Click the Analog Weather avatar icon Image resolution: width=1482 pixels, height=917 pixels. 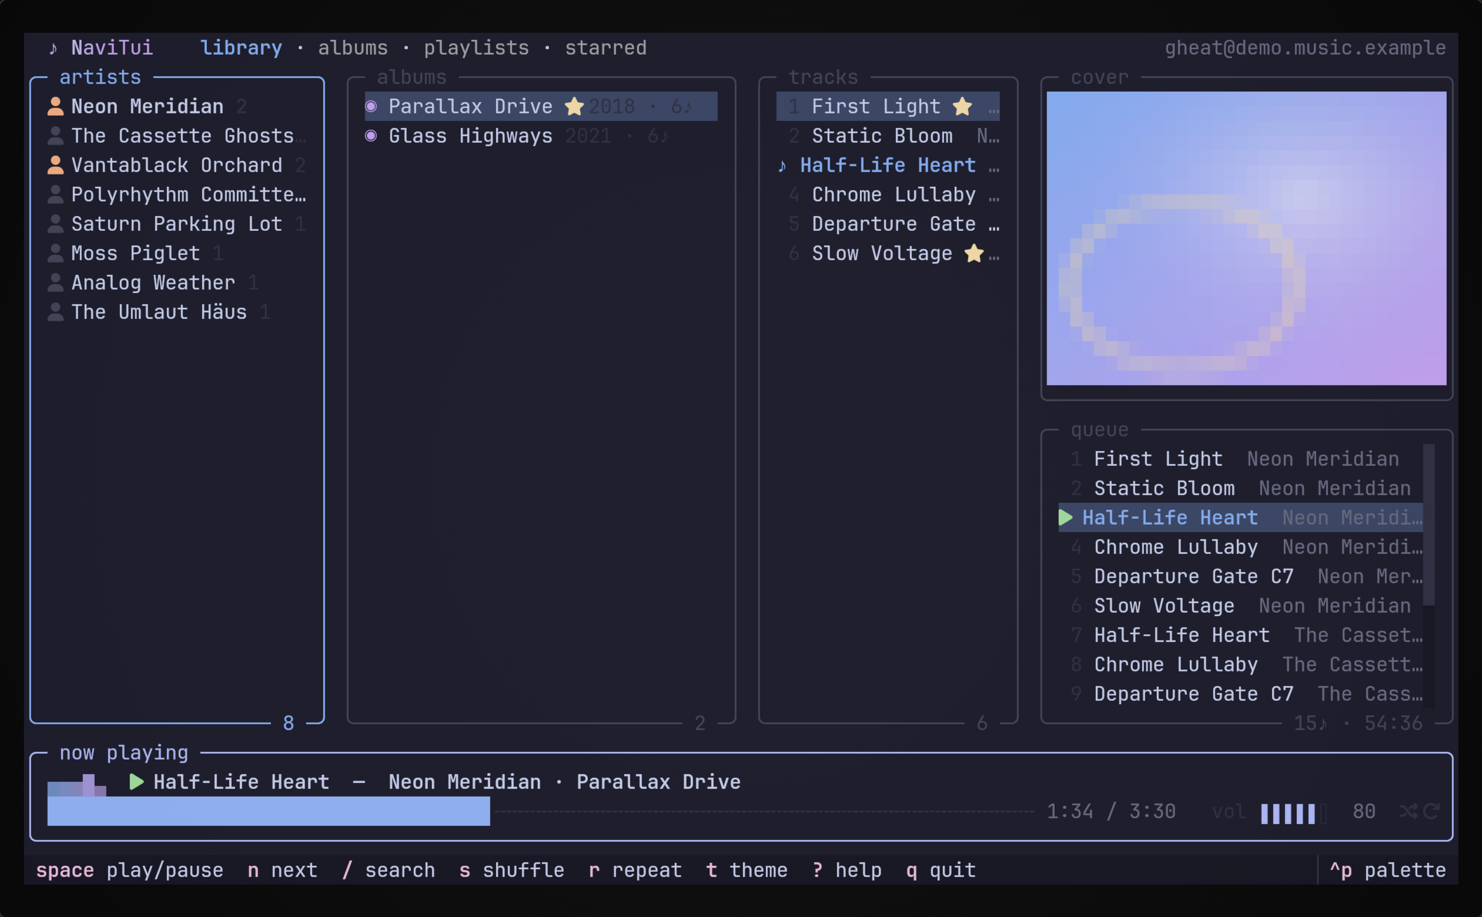click(x=55, y=283)
